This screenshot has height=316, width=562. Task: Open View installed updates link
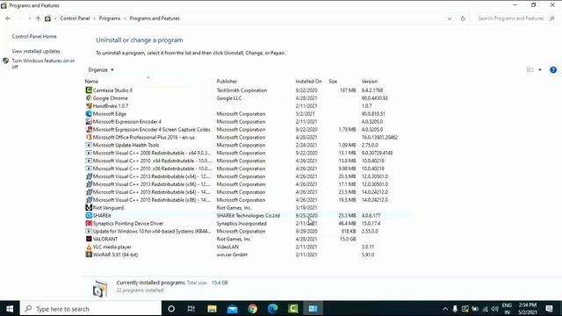point(36,51)
